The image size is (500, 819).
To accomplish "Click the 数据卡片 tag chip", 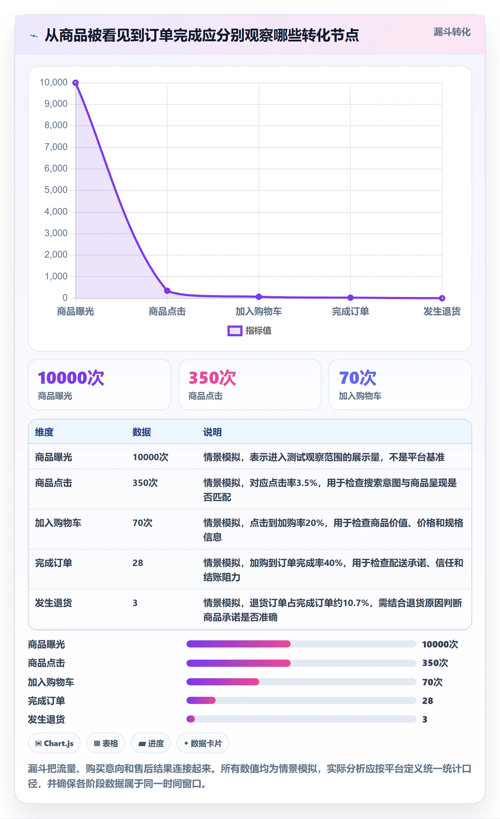I will [x=203, y=743].
